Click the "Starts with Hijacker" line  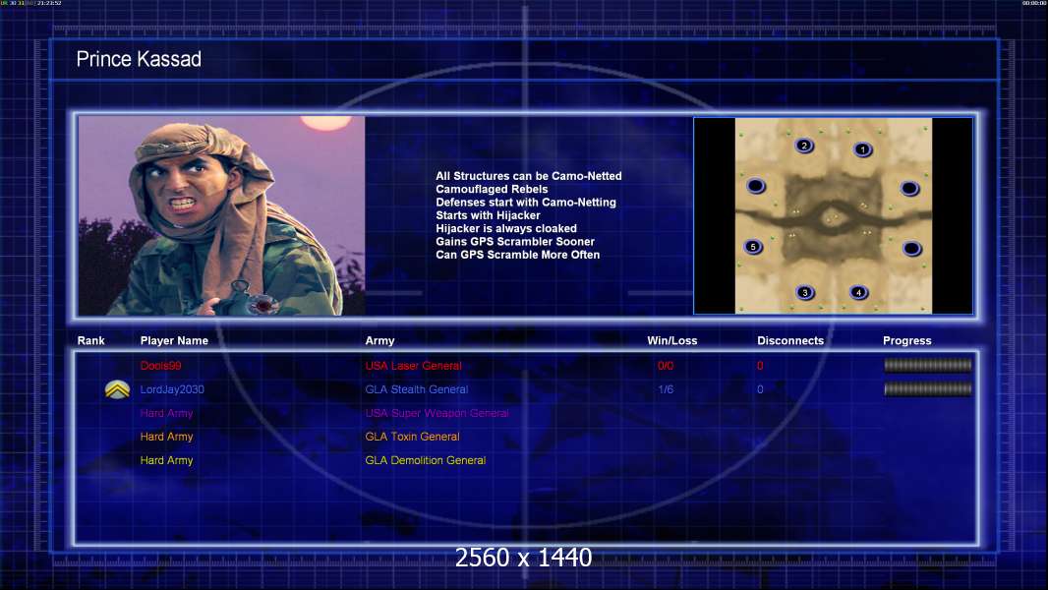488,215
